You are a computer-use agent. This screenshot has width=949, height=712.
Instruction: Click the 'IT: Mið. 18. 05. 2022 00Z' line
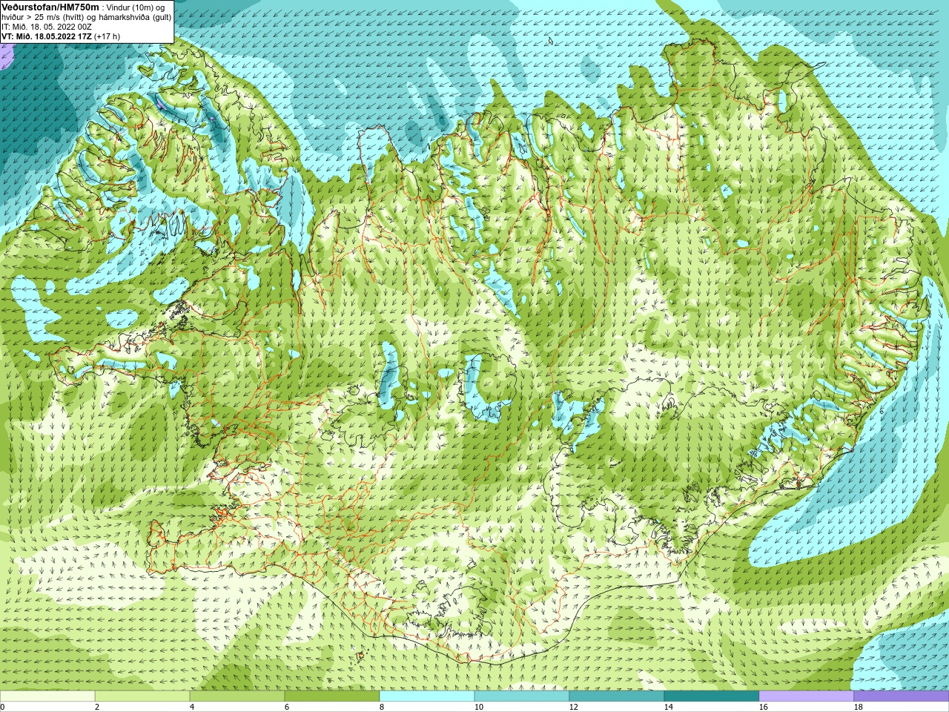click(x=47, y=26)
